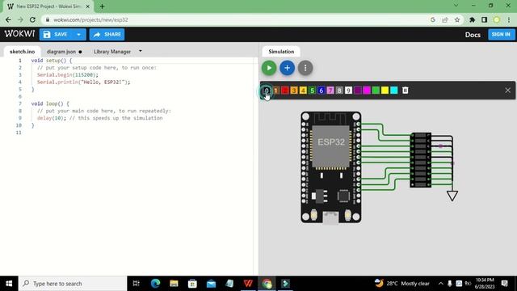Add a new part with the blue plus button

(288, 68)
